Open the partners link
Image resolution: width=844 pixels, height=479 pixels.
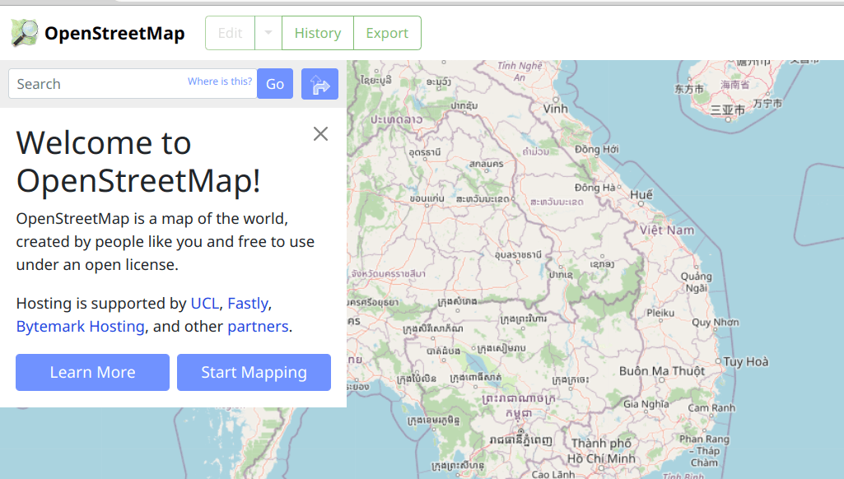pyautogui.click(x=258, y=327)
